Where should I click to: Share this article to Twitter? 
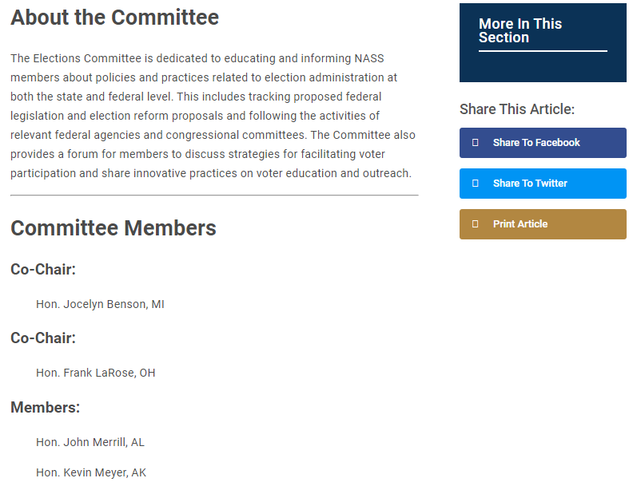543,184
